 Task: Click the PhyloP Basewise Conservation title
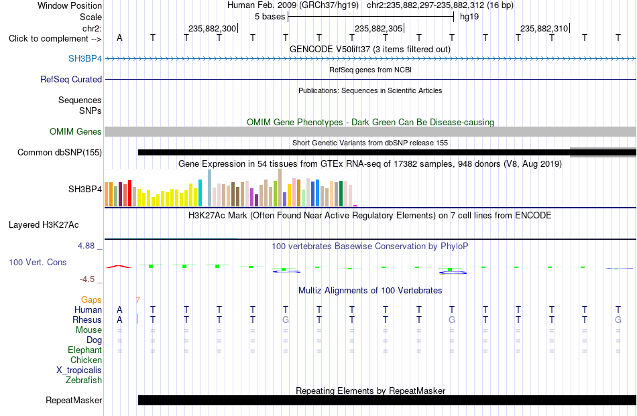[370, 246]
